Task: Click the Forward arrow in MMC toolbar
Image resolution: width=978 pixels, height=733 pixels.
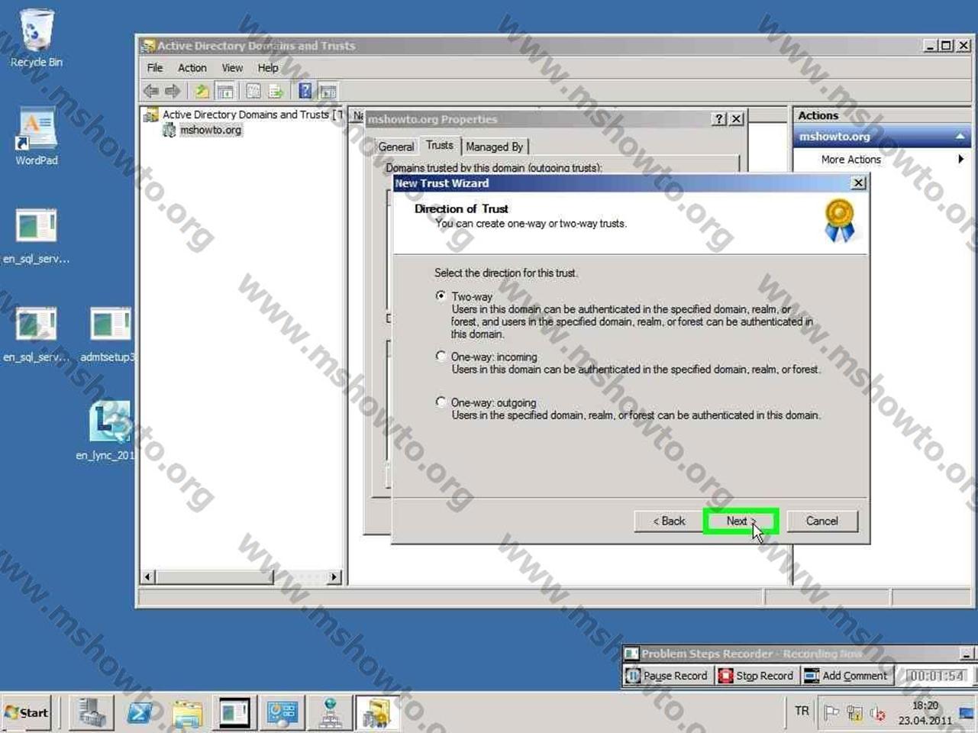Action: pos(173,92)
